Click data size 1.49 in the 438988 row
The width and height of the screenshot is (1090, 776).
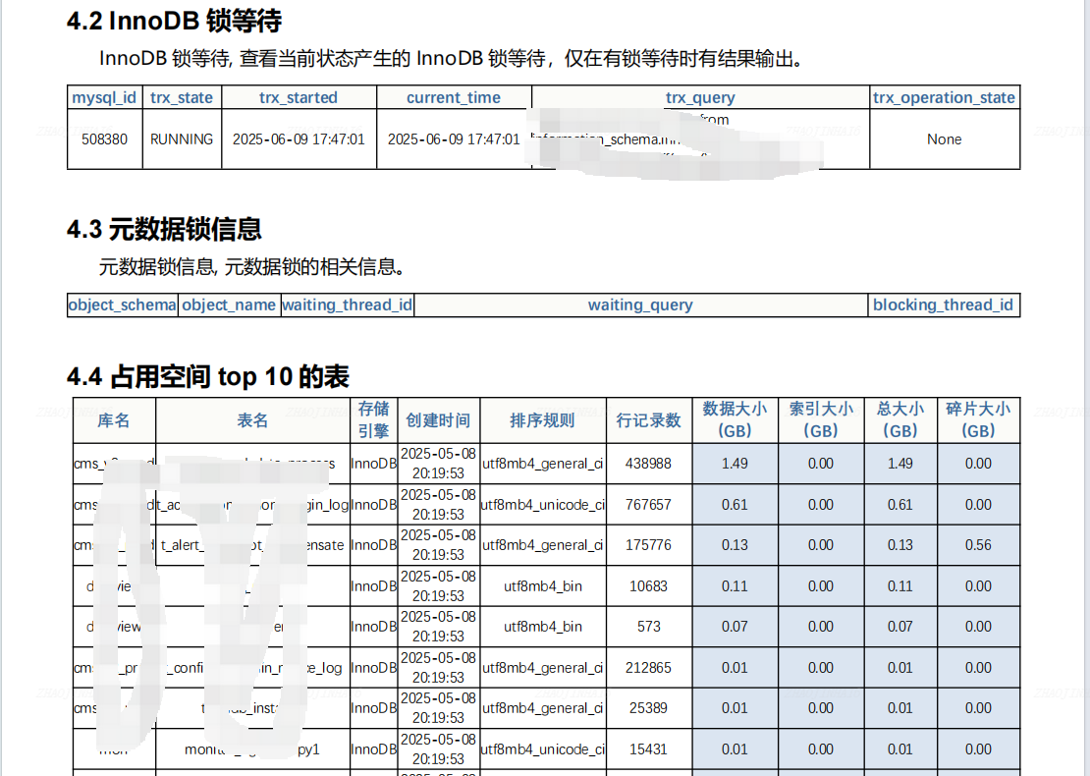click(x=735, y=463)
